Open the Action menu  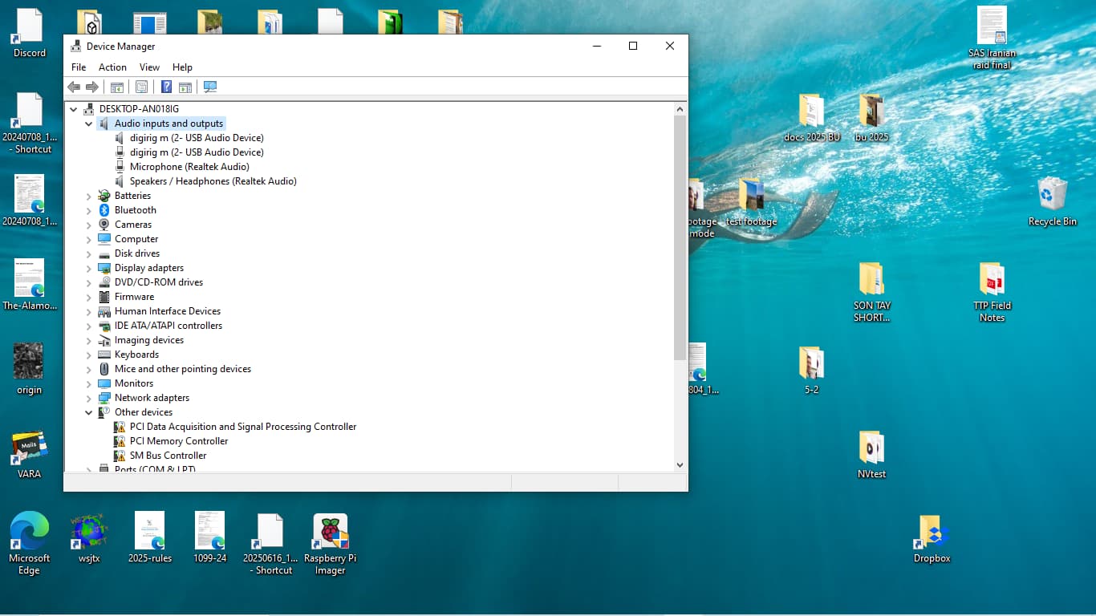pyautogui.click(x=112, y=67)
